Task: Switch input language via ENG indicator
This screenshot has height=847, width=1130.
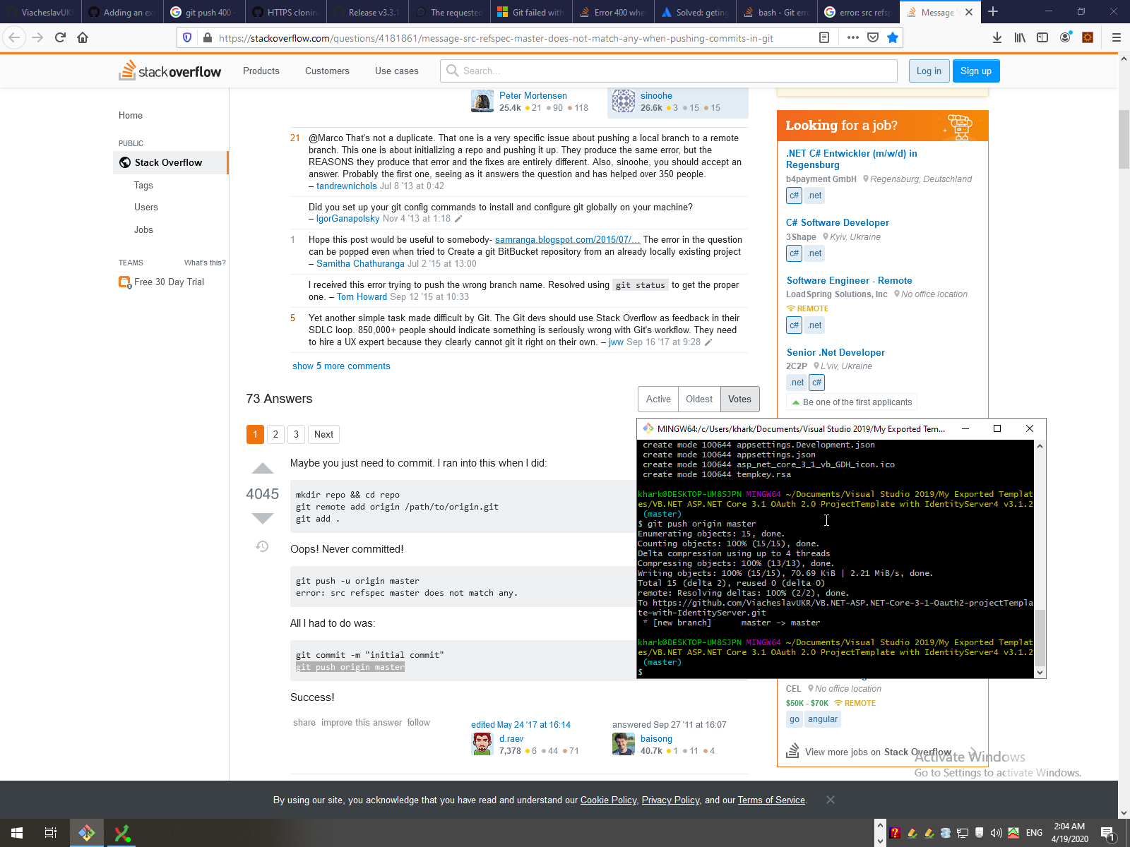Action: [1034, 833]
